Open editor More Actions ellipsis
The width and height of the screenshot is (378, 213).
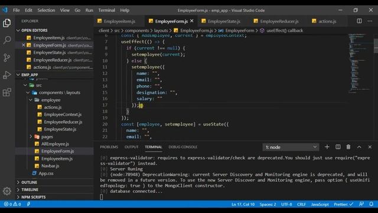coord(370,21)
